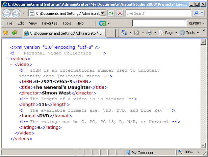The width and height of the screenshot is (208, 157).
Task: Click the title text The General's Daughter
Action: pyautogui.click(x=62, y=87)
